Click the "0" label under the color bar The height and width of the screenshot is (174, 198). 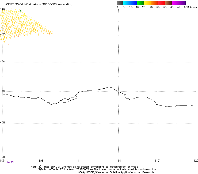[117, 7]
